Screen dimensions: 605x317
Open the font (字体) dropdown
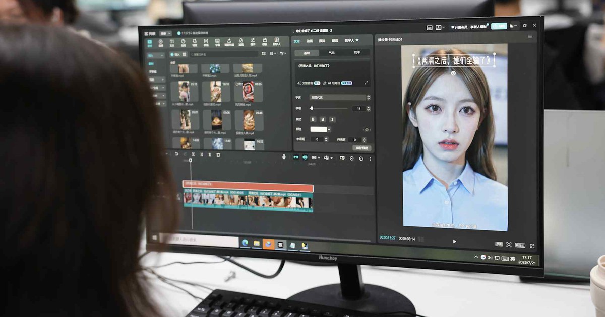340,97
